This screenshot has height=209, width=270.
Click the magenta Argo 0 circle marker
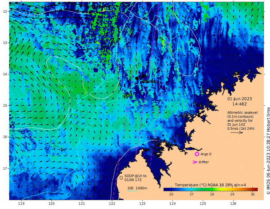(197, 154)
